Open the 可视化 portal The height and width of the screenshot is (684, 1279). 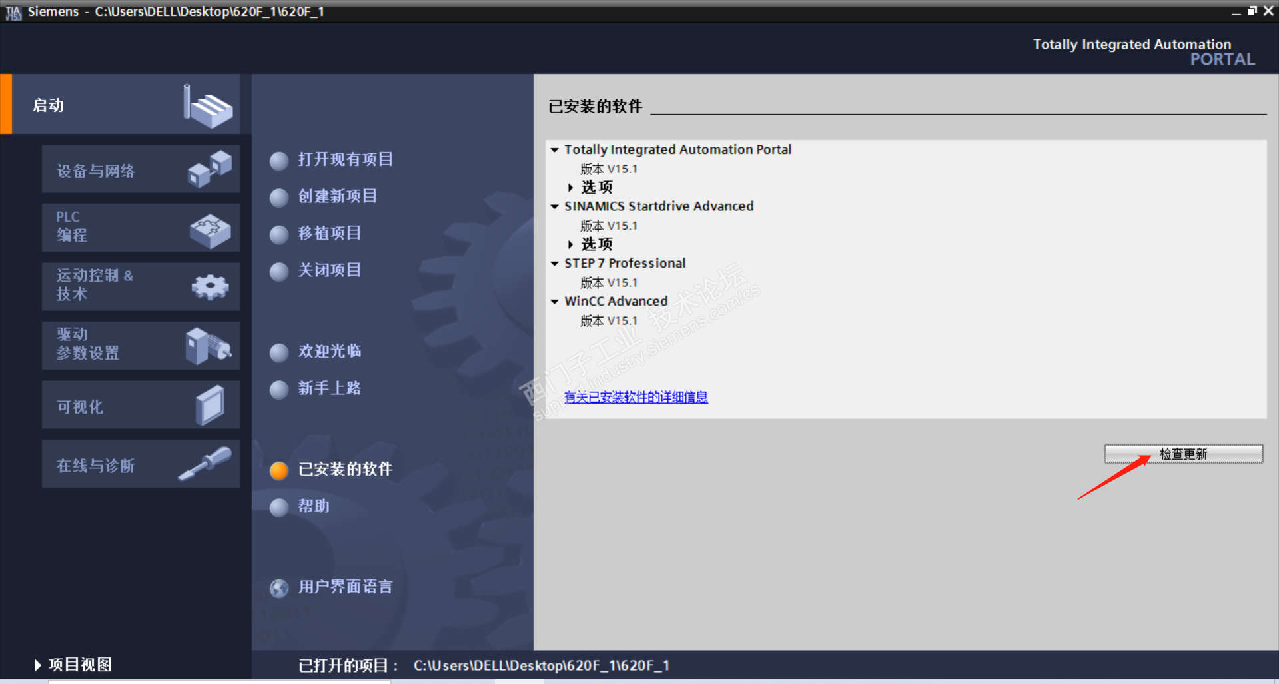(141, 404)
